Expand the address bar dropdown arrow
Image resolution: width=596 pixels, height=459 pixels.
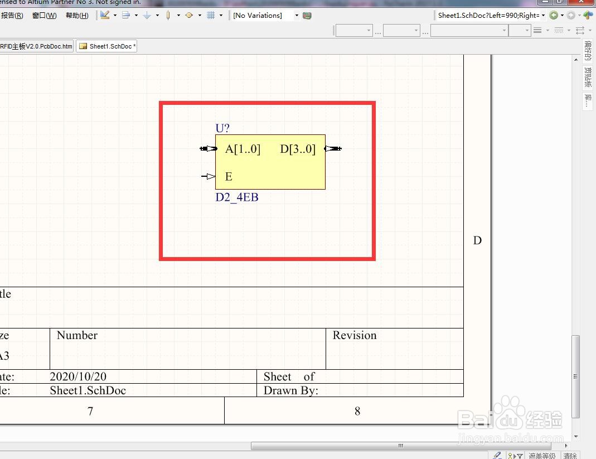click(543, 16)
